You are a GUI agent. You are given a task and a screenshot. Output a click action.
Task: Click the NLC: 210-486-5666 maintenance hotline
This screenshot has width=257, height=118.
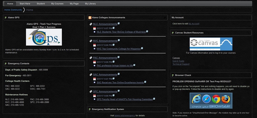pyautogui.click(x=15, y=99)
